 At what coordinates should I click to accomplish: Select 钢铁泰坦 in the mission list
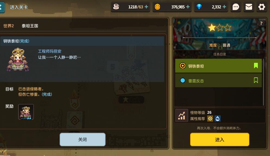[218, 66]
